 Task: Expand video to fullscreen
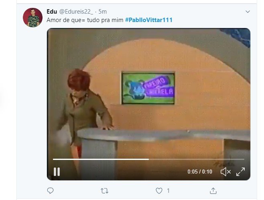(x=240, y=172)
